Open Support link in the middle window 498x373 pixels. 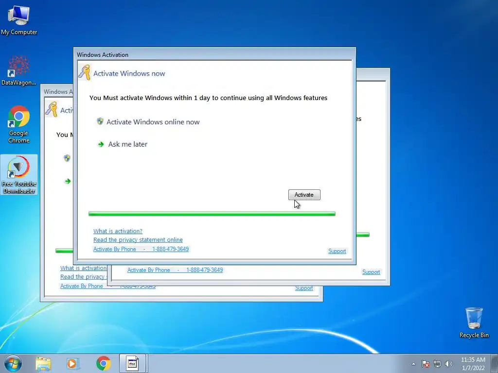(371, 272)
